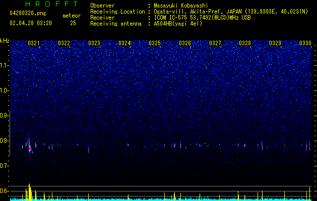Click the Receiving Location label
The image size is (317, 201).
coord(117,12)
